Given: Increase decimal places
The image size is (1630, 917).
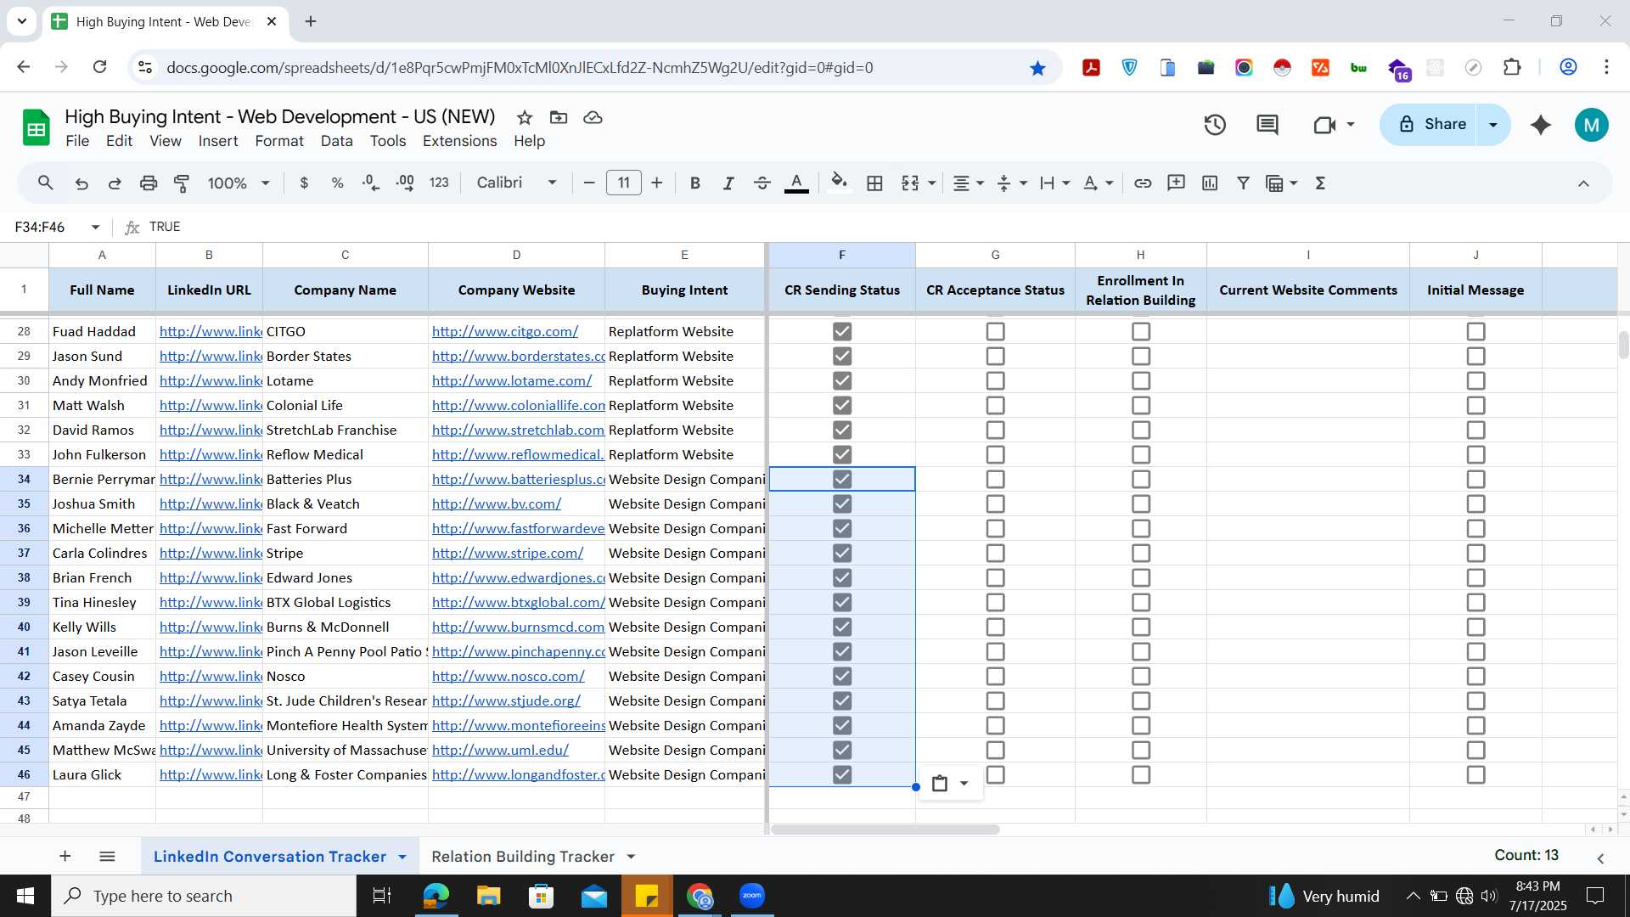Looking at the screenshot, I should pos(405,183).
